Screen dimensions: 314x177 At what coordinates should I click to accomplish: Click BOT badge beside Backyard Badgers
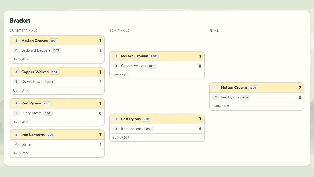[x=56, y=50]
